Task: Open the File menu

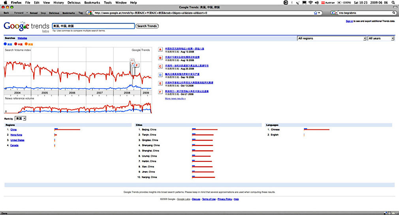Action: [28, 2]
